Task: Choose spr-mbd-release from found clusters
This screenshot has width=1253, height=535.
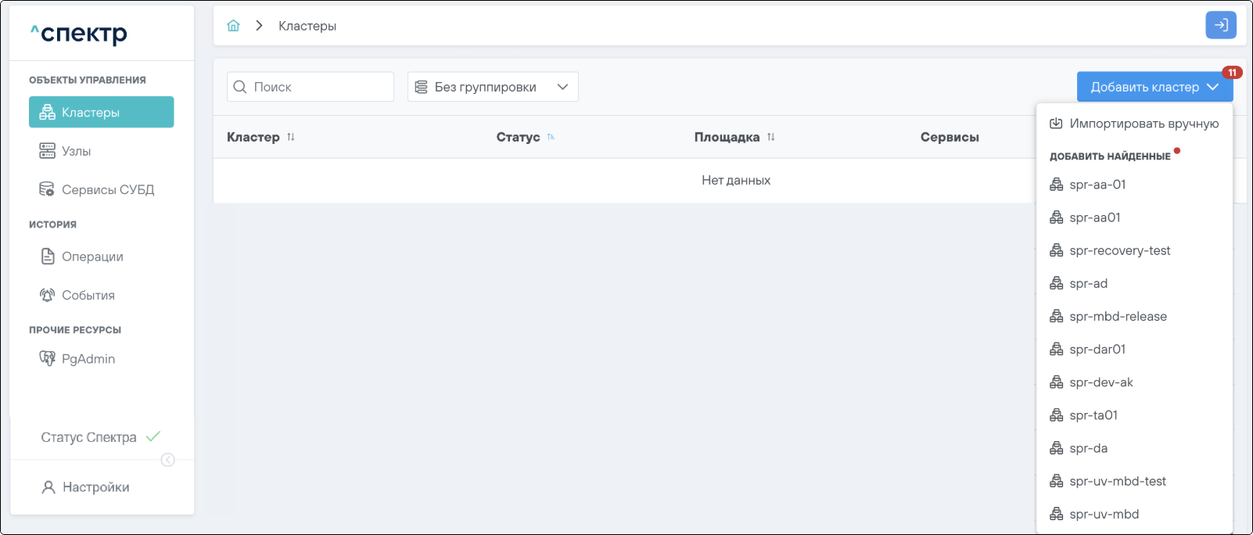Action: (x=1118, y=316)
